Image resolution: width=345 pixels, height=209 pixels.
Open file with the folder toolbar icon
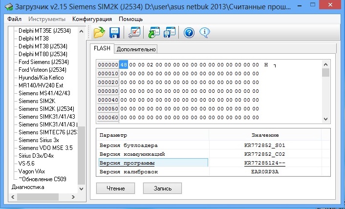pos(99,33)
